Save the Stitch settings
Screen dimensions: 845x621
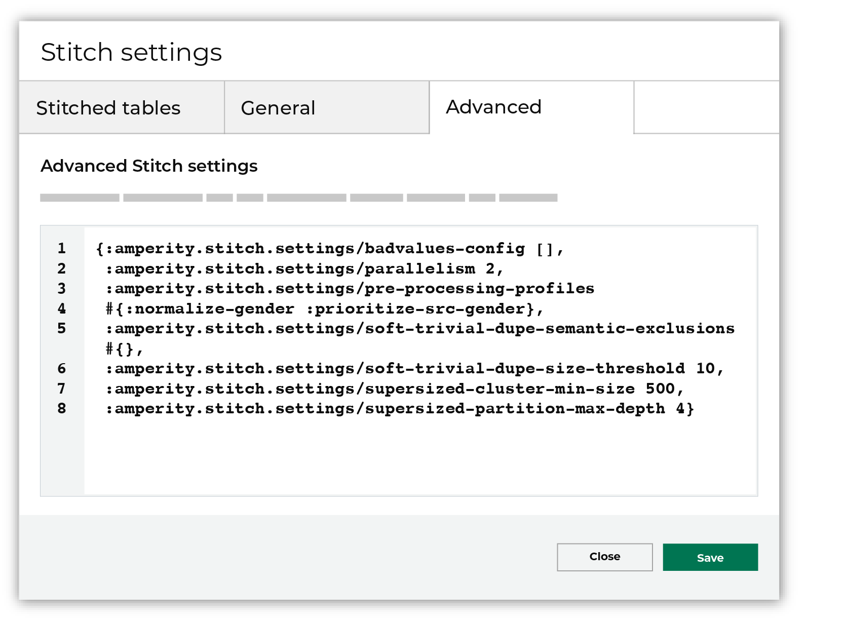(x=710, y=557)
